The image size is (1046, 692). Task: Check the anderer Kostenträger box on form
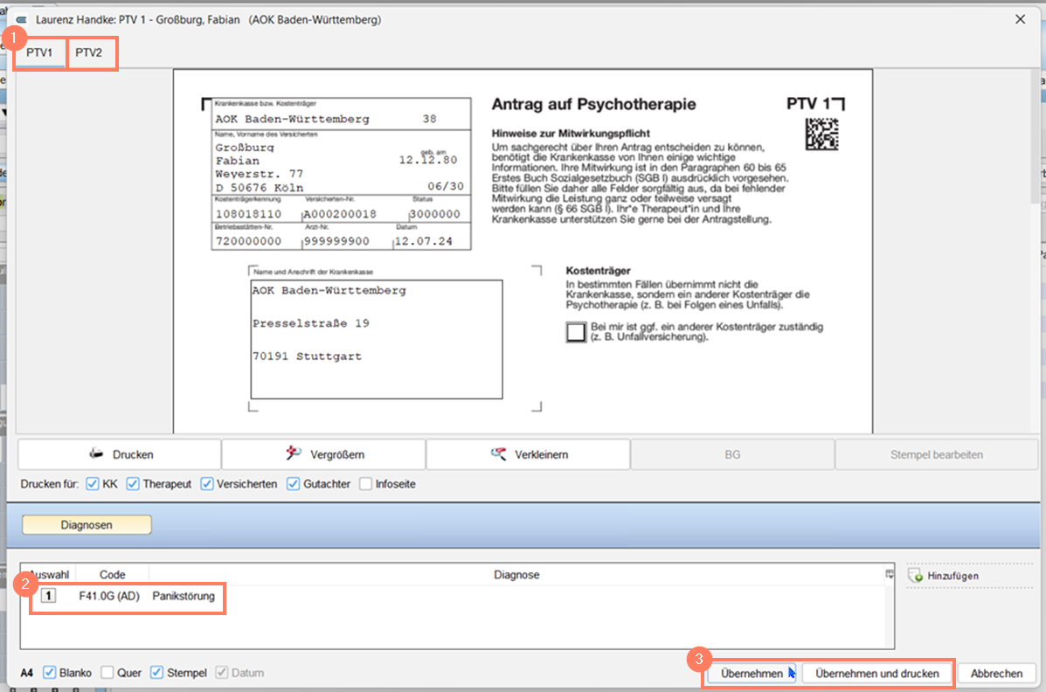576,332
